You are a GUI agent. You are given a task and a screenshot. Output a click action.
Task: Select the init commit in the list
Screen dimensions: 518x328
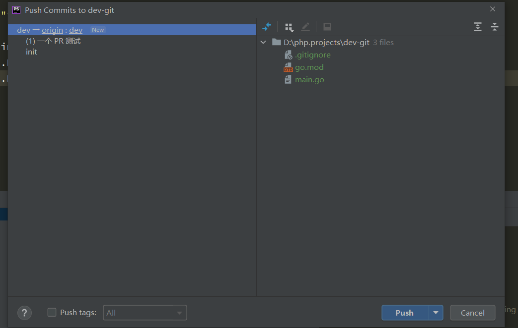pyautogui.click(x=31, y=52)
